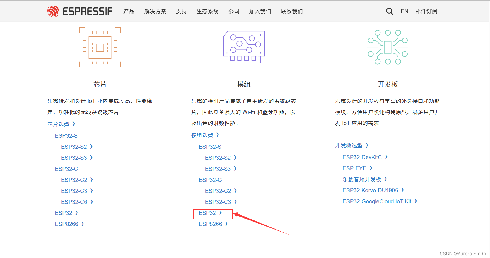Open 乐鑫音频开发板 link
490x258 pixels.
tap(365, 179)
